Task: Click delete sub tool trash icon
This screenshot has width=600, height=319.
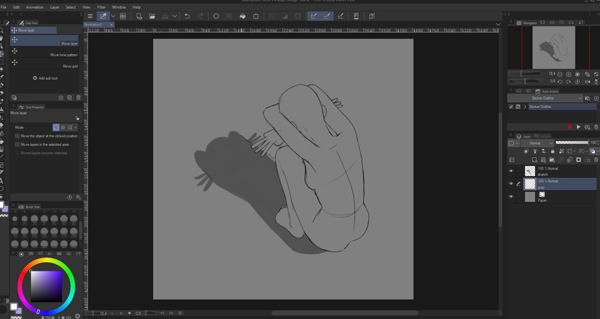Action: click(79, 98)
